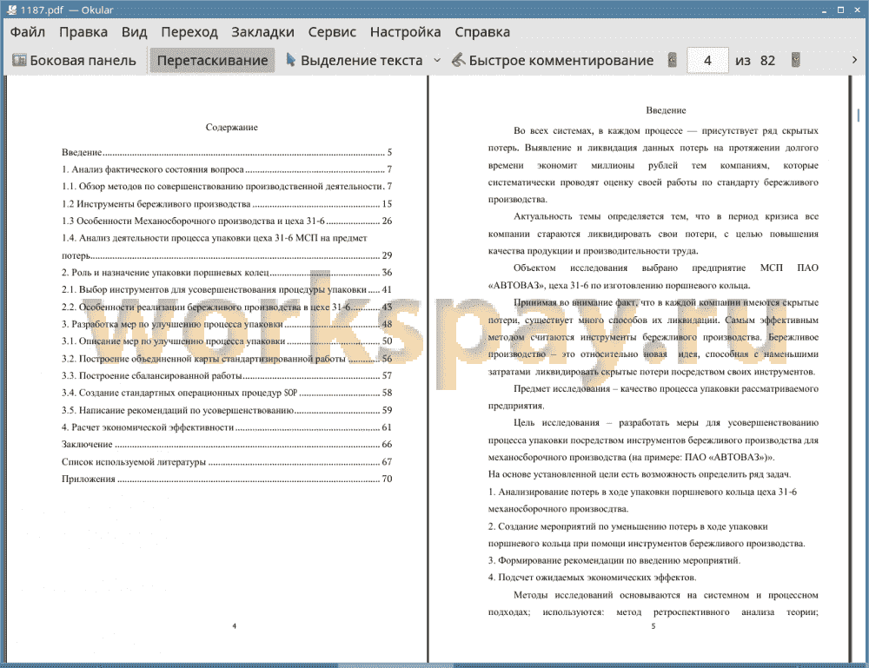
Task: Open the Сервис menu
Action: [332, 32]
